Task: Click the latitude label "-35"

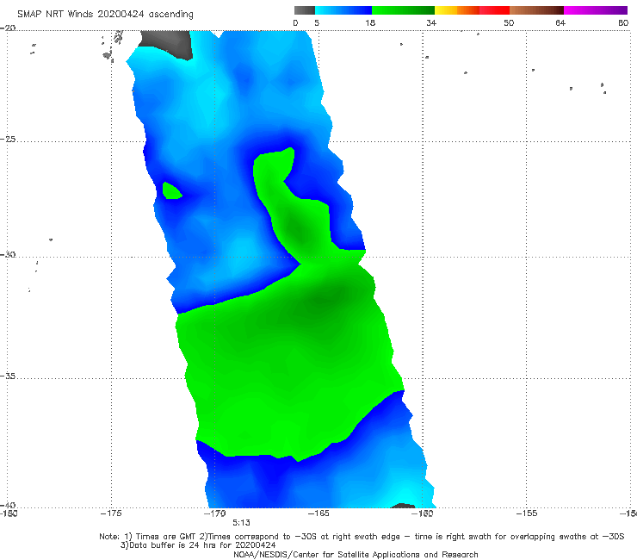Action: 8,376
